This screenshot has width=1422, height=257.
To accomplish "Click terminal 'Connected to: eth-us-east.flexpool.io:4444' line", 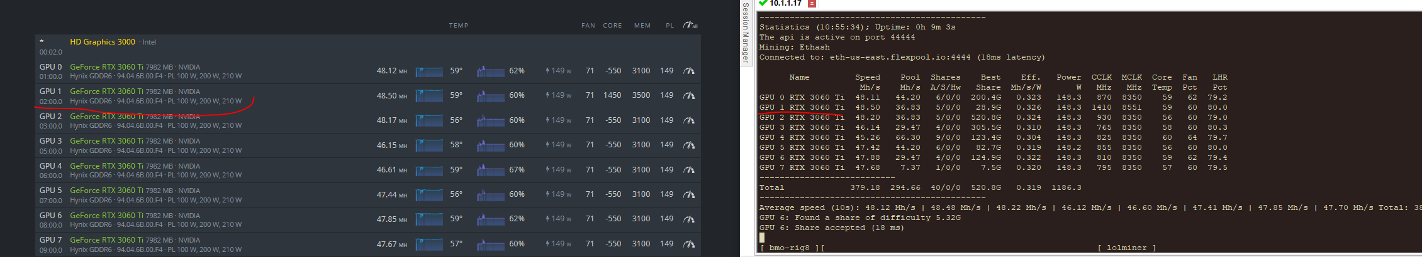I will 902,57.
